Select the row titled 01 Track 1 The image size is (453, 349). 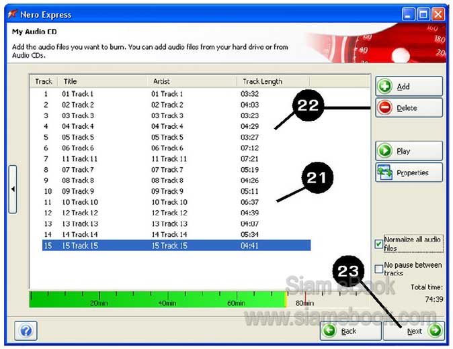tap(177, 94)
